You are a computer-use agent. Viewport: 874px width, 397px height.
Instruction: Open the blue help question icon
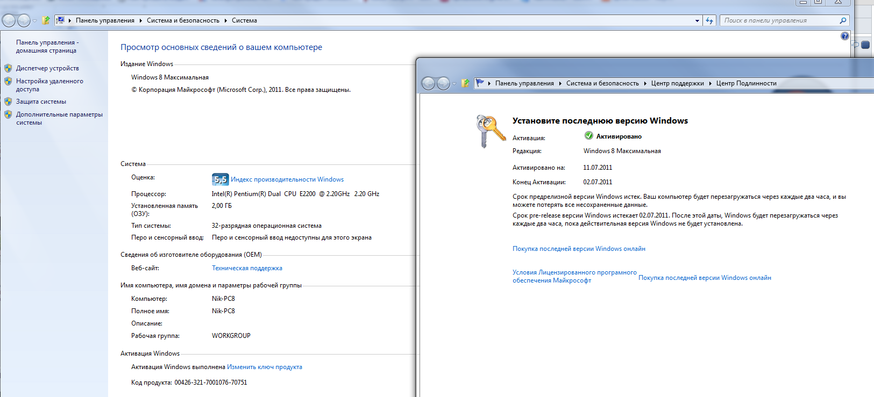click(845, 36)
